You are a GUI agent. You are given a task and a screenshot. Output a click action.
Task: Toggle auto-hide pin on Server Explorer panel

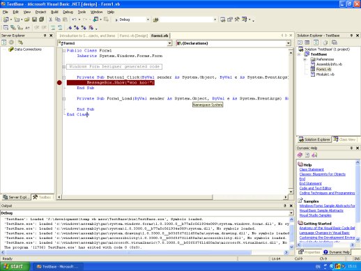(45, 36)
